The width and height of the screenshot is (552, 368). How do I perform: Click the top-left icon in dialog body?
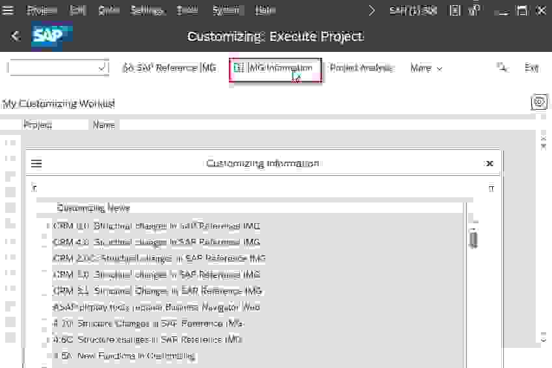pos(34,188)
